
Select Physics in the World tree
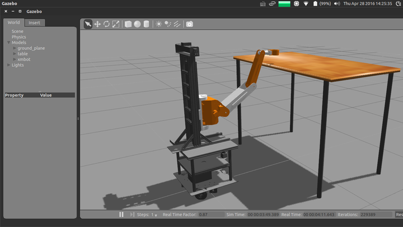pos(18,37)
